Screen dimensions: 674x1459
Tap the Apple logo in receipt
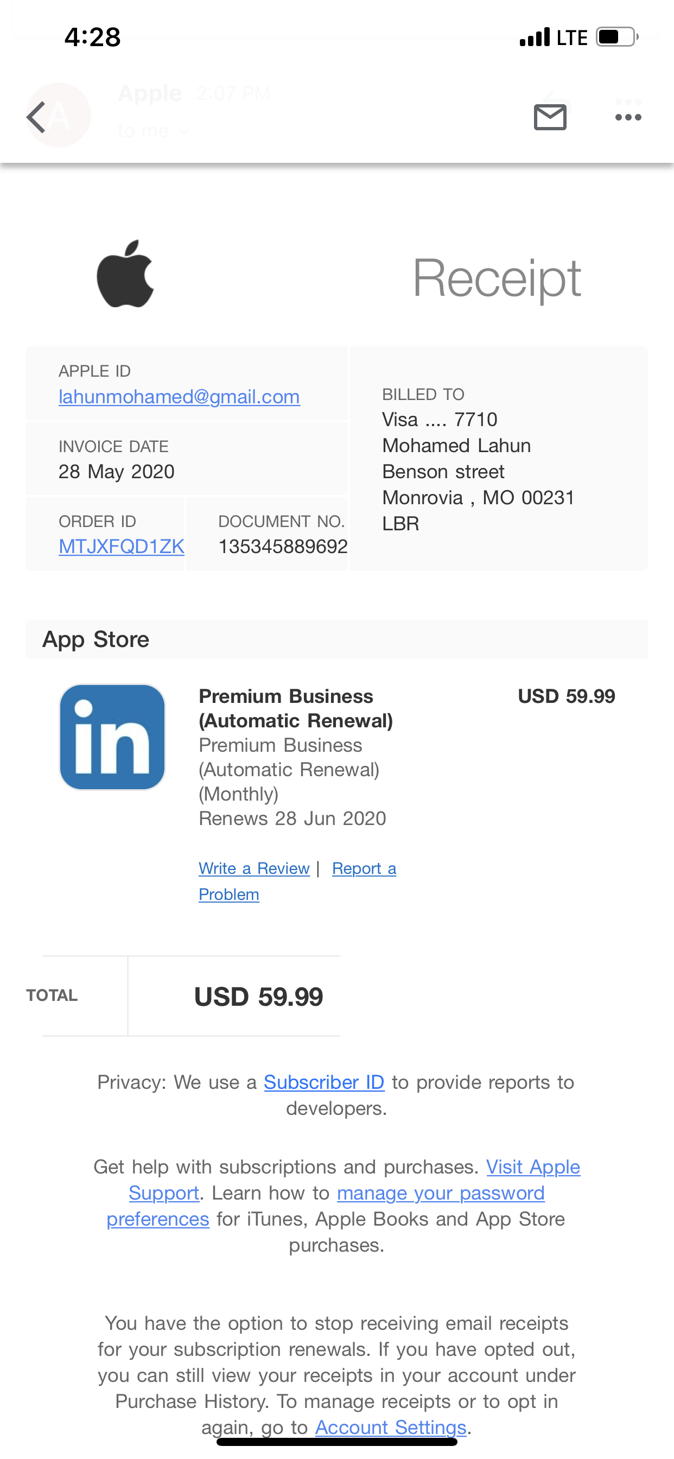(x=125, y=274)
